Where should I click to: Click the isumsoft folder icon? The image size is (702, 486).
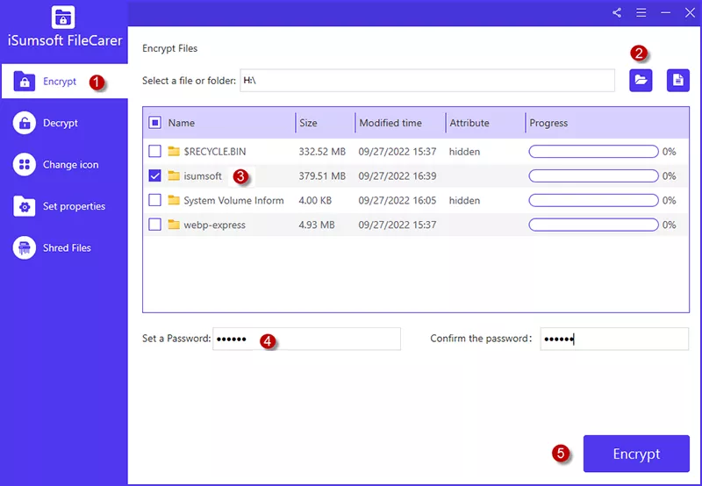(x=174, y=176)
